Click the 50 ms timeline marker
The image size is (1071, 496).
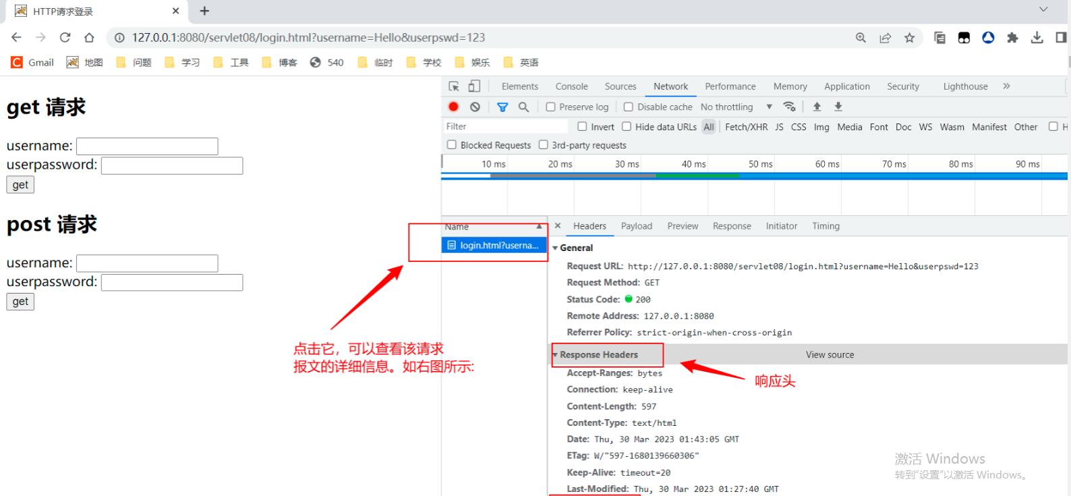761,164
